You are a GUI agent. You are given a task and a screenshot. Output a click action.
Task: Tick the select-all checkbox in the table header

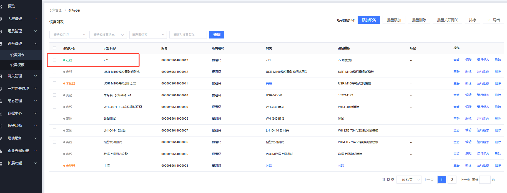pyautogui.click(x=55, y=48)
